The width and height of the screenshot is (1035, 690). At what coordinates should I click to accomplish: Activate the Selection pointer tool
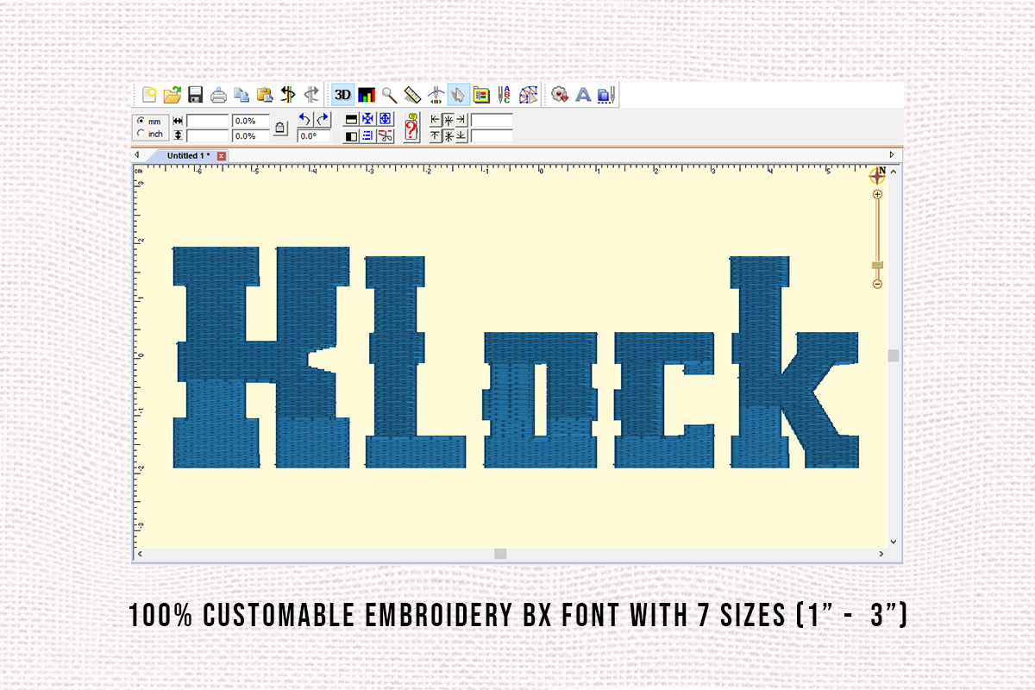click(459, 96)
